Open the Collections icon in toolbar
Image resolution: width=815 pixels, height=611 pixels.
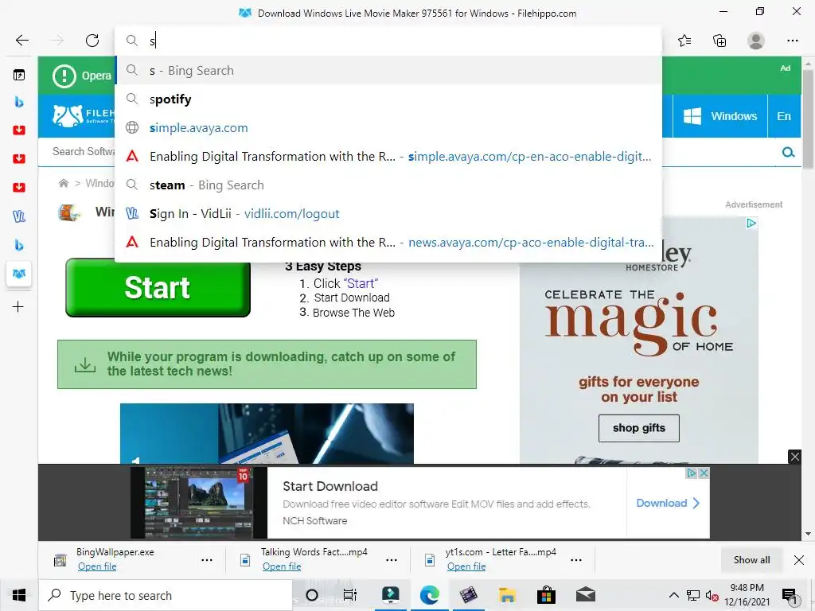[x=719, y=40]
